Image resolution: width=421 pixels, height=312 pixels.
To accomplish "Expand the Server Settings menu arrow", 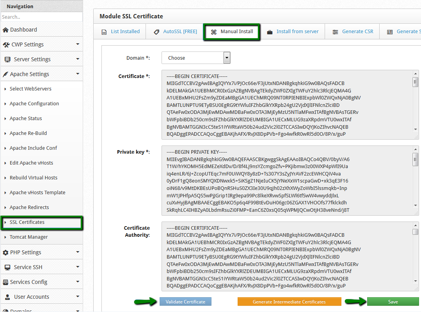I will (x=78, y=59).
